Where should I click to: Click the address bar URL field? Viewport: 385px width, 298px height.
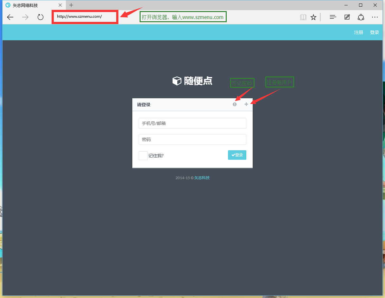pos(85,16)
